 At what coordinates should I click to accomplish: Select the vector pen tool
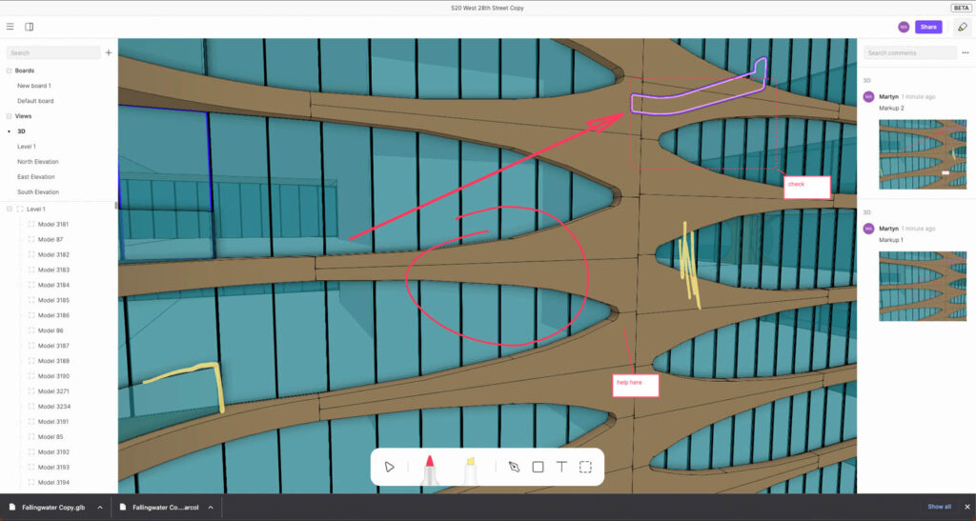pos(514,467)
